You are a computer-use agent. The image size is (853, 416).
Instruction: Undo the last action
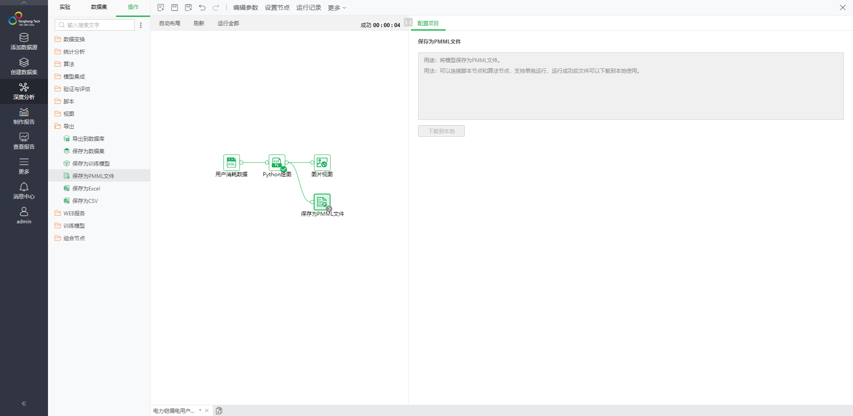pyautogui.click(x=202, y=8)
